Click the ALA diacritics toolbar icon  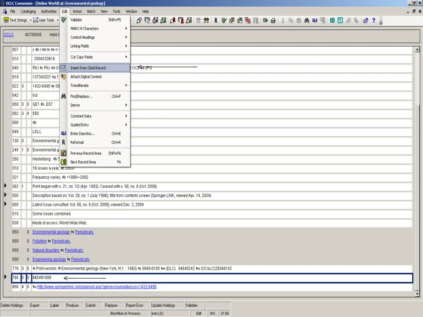(315, 20)
